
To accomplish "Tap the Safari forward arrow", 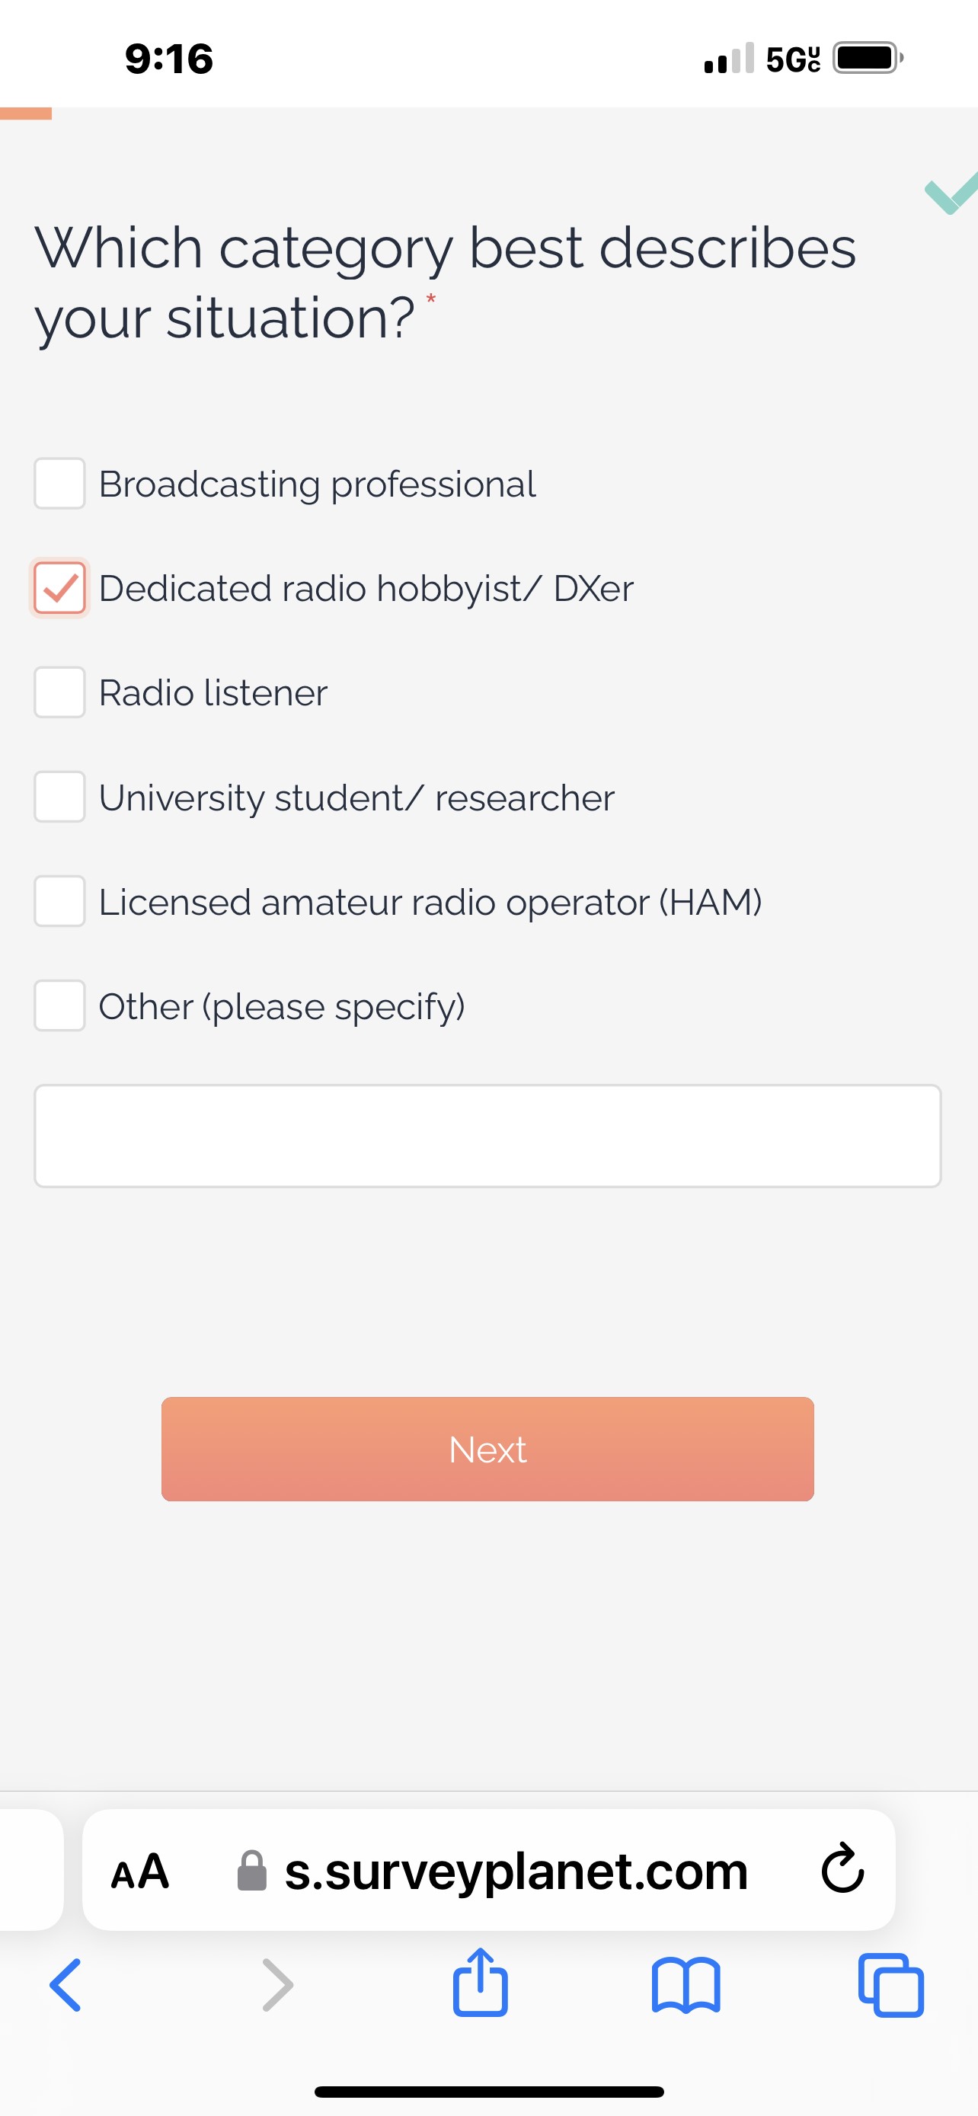I will 277,1984.
